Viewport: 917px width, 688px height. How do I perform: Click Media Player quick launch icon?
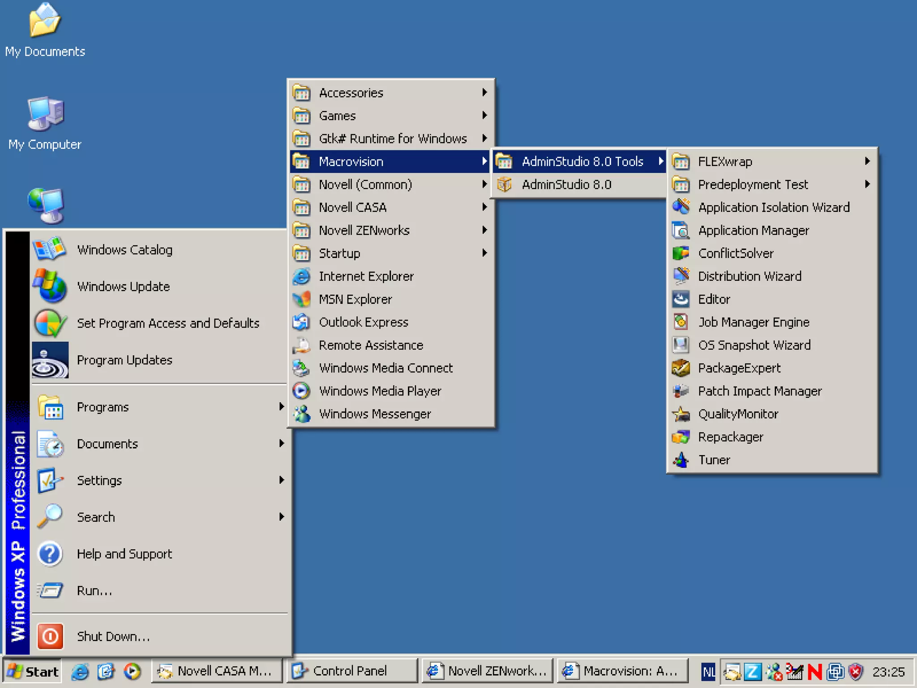click(132, 671)
